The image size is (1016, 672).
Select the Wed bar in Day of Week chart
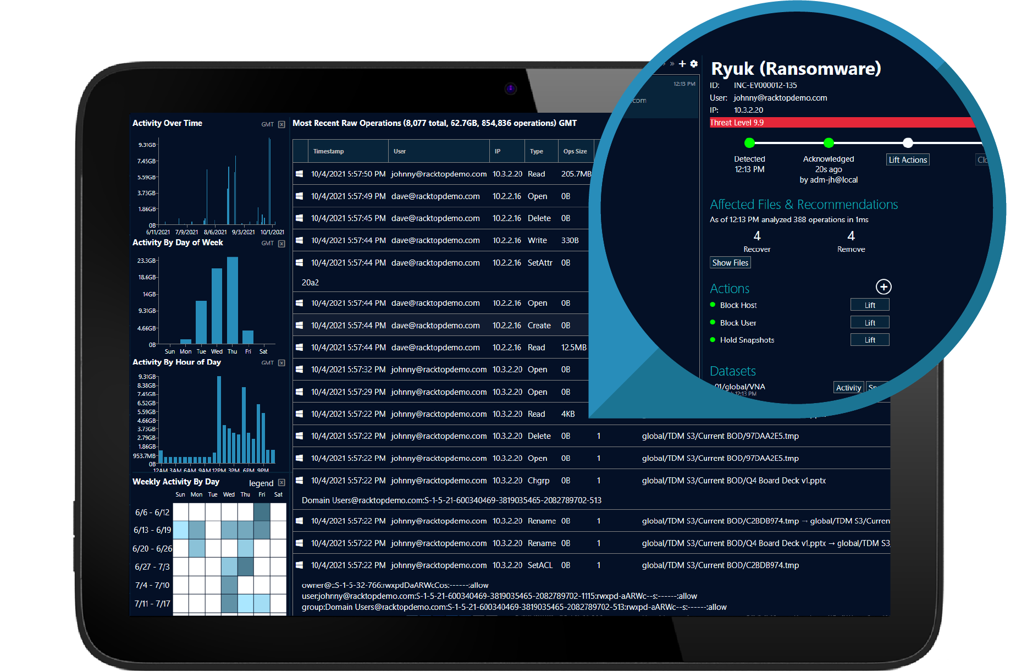217,306
